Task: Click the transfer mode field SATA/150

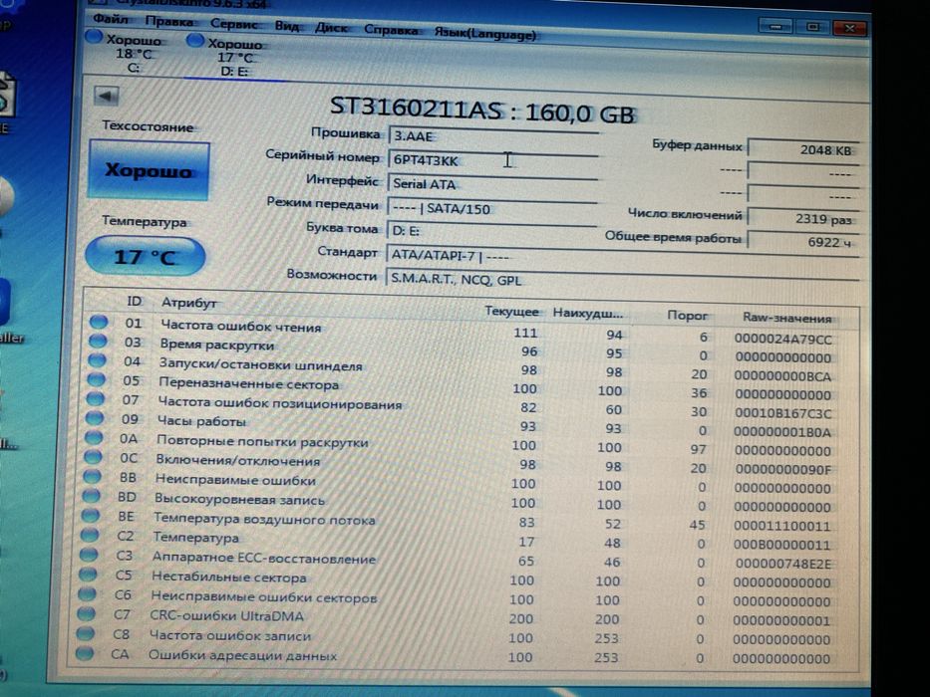Action: point(491,208)
